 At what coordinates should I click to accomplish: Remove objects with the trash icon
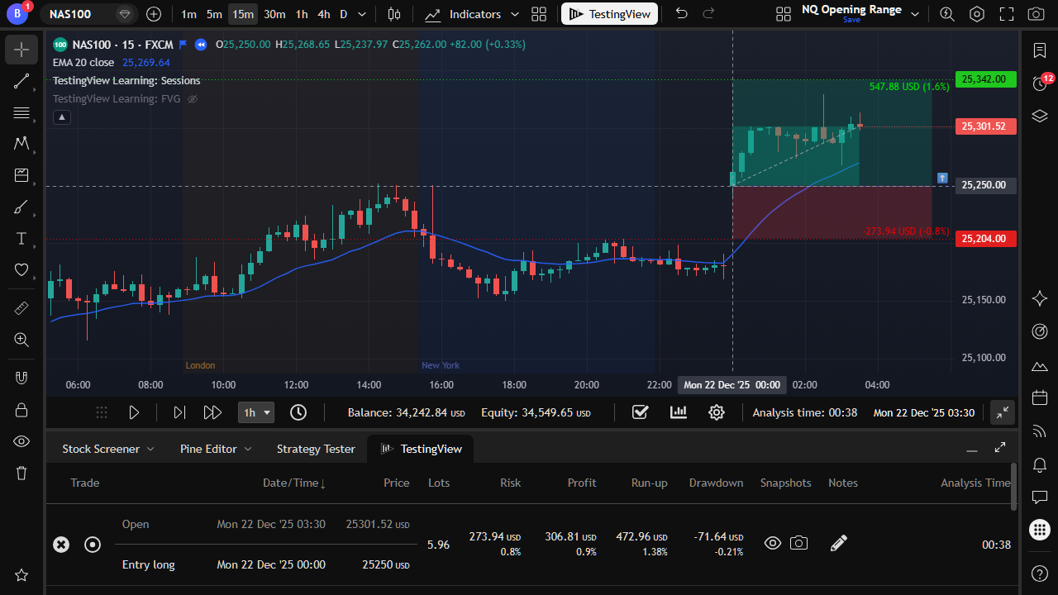(x=21, y=473)
